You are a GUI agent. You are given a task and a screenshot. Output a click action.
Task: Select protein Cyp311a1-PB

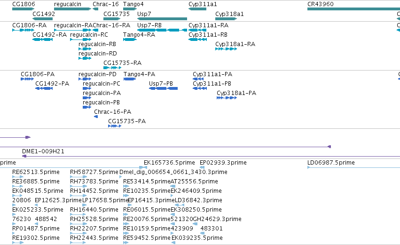tap(212, 84)
